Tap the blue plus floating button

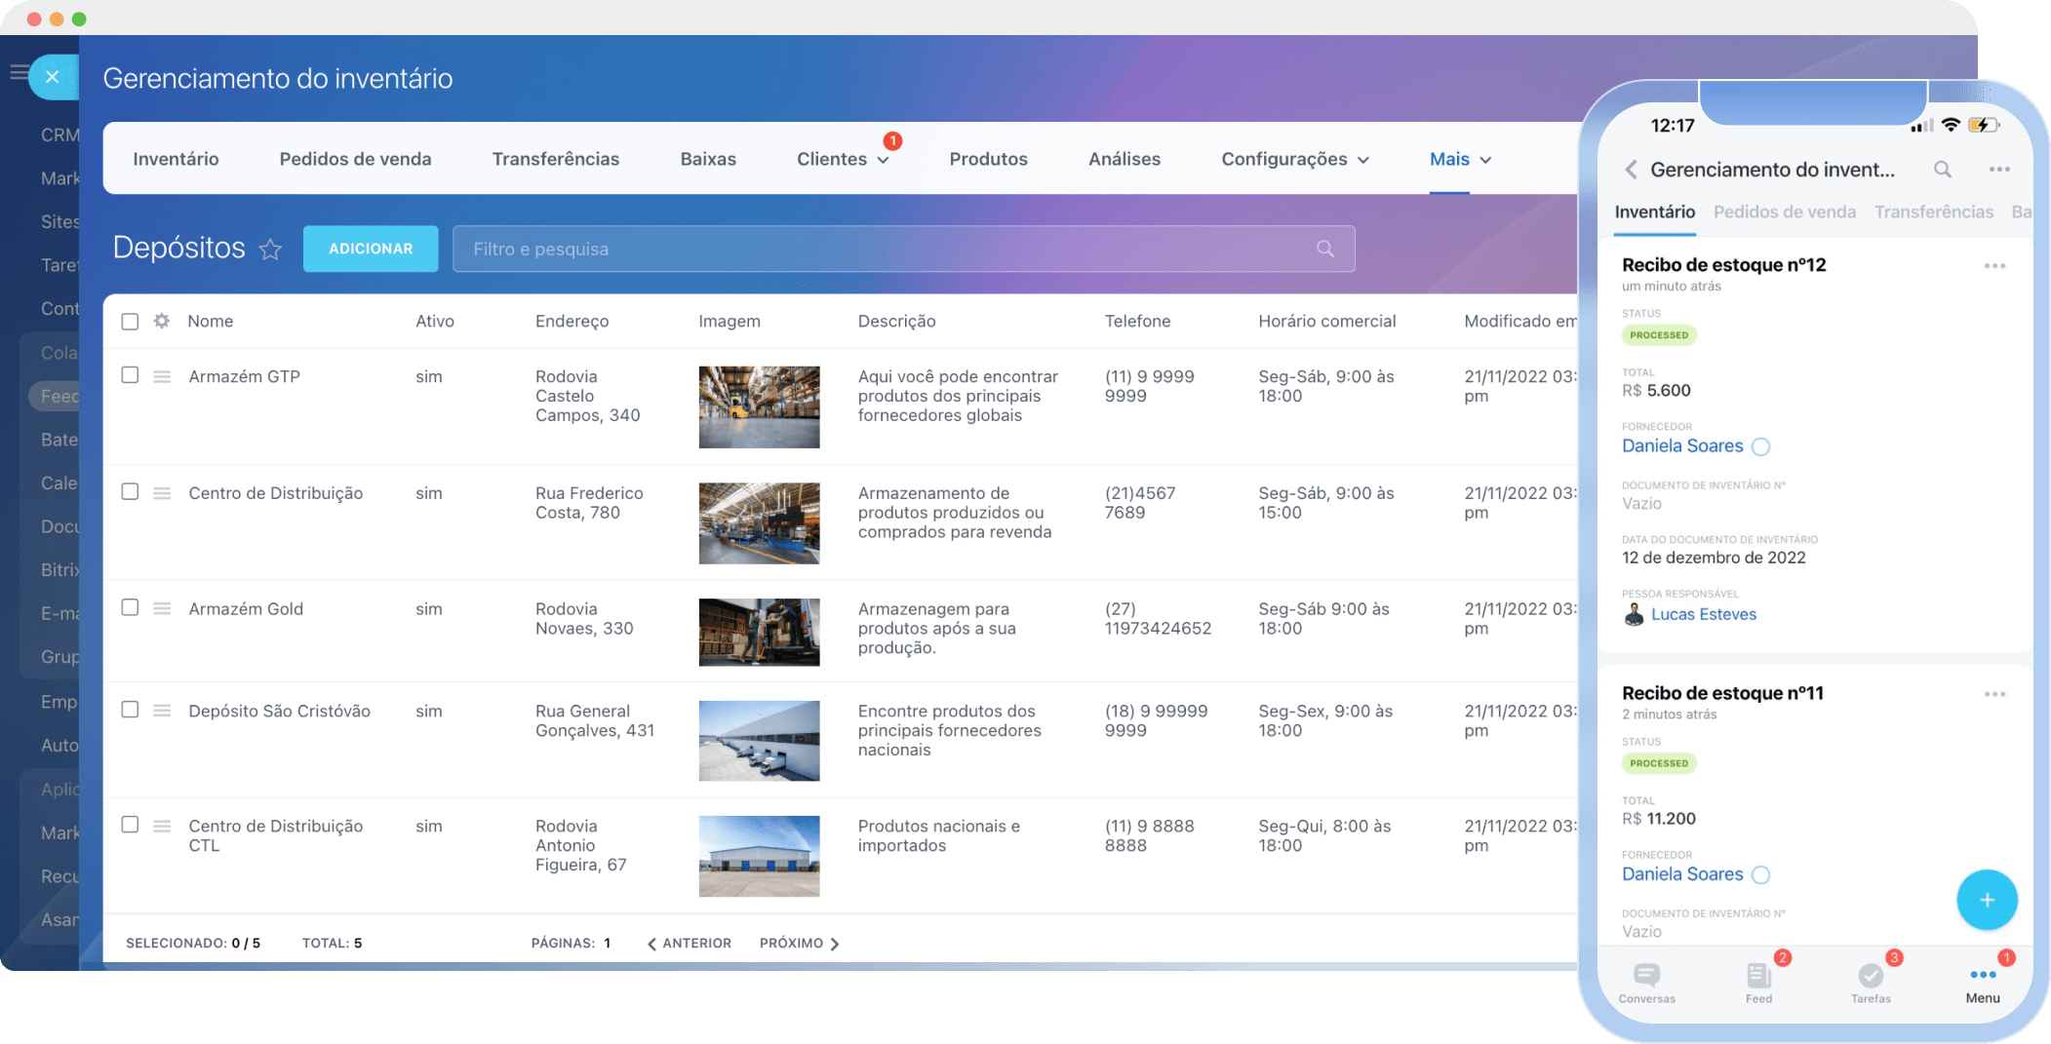[x=1986, y=900]
